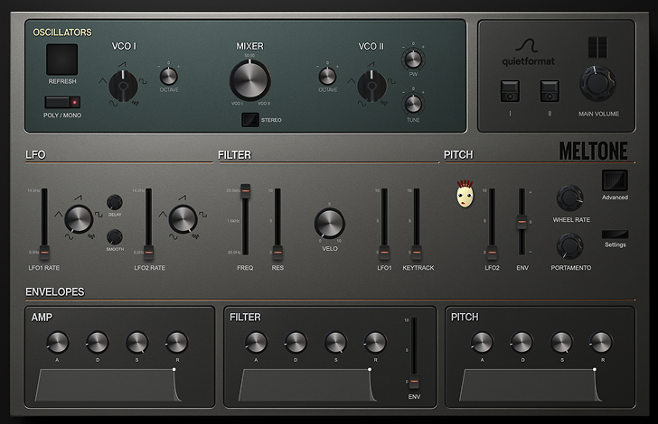This screenshot has width=658, height=424.
Task: Click the Amp envelope shape display
Action: [x=107, y=385]
